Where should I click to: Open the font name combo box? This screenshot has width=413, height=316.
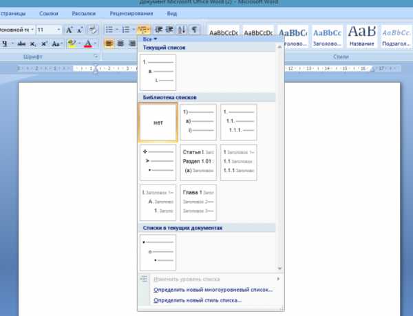click(x=17, y=30)
